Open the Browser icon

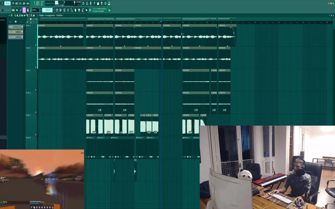[72, 10]
